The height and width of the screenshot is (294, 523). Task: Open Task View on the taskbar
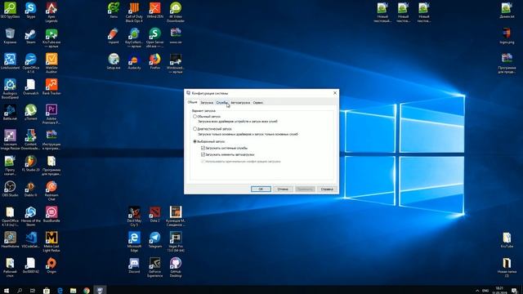(33, 291)
